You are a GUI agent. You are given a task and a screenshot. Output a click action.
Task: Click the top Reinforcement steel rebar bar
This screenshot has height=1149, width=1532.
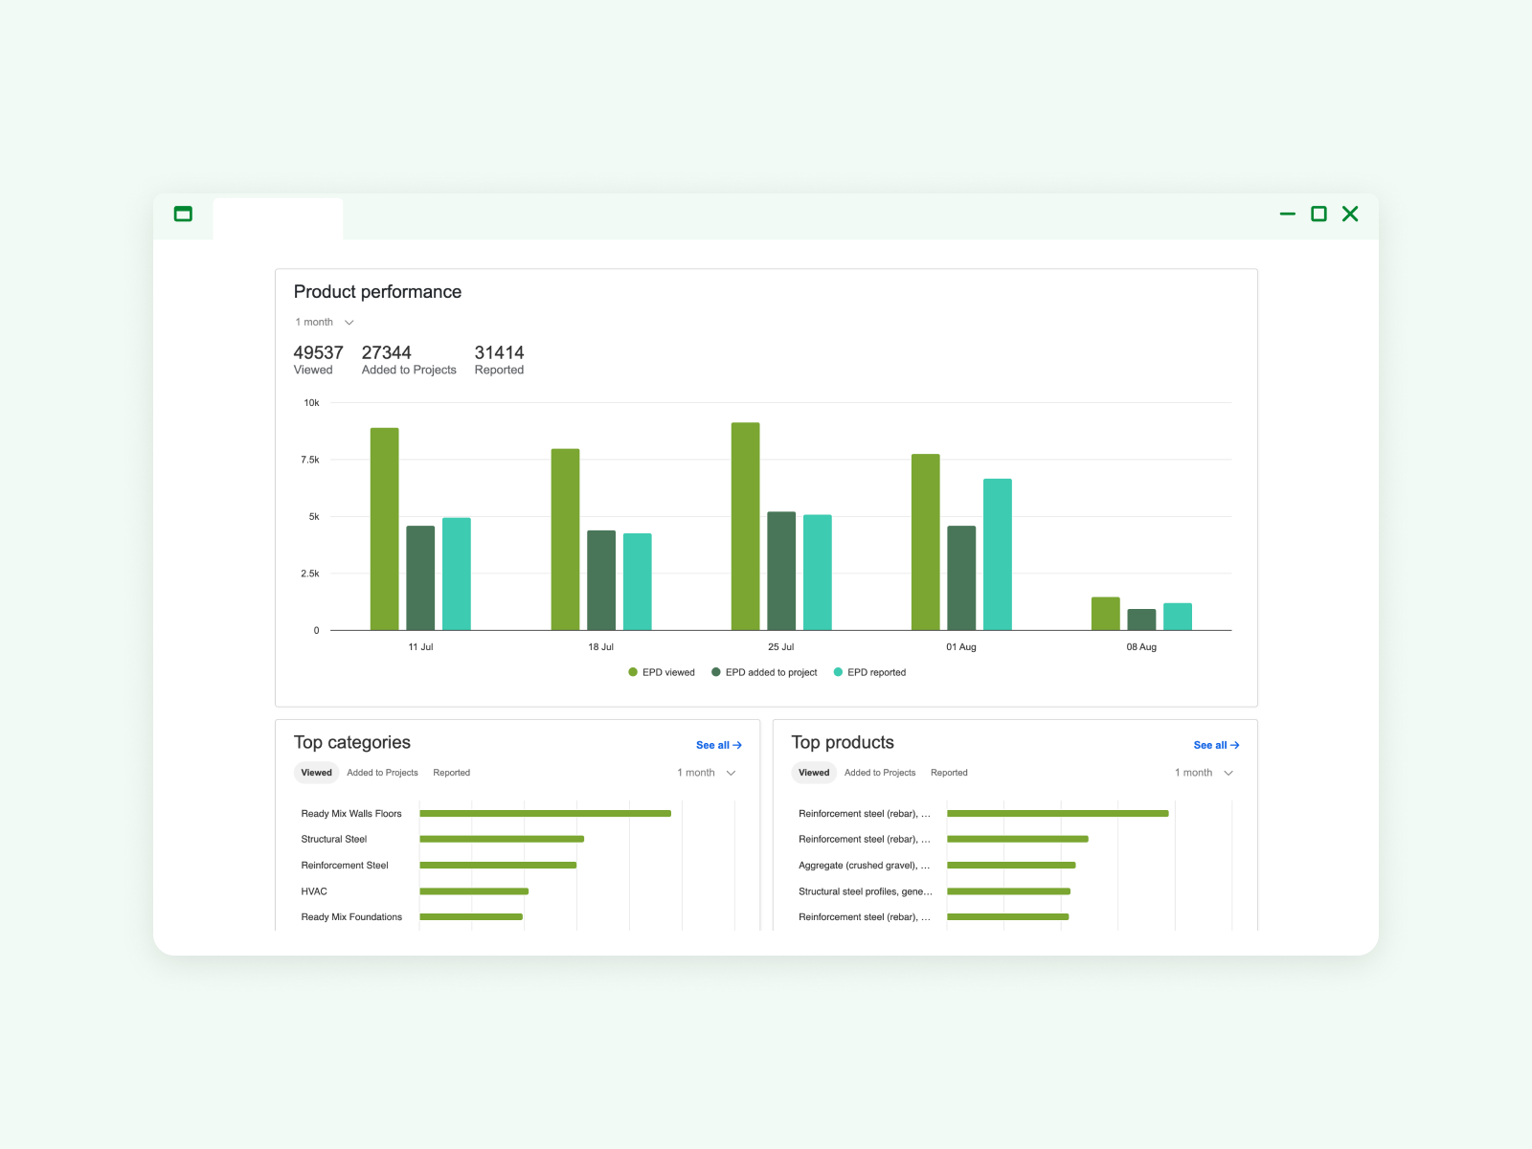(1057, 813)
